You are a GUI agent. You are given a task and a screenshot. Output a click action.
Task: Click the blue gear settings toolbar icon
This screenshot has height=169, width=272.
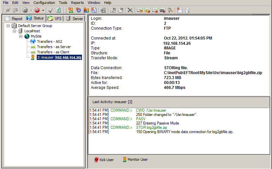click(x=78, y=10)
